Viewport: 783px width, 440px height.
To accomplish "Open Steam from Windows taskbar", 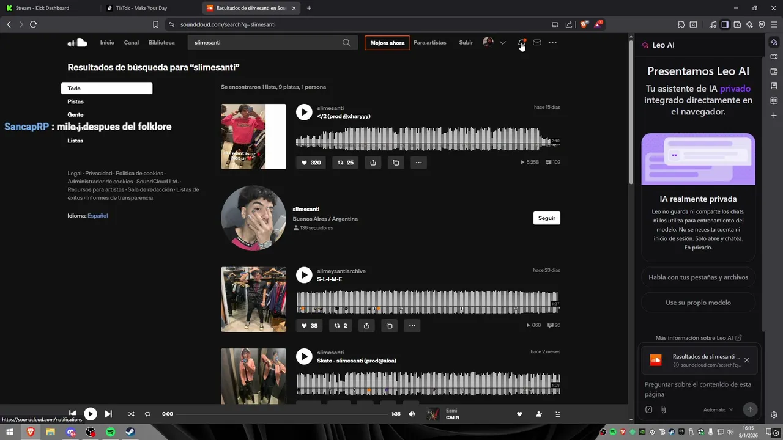I will 130,432.
